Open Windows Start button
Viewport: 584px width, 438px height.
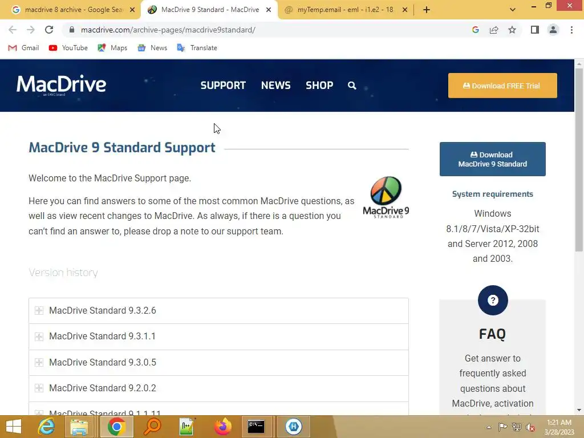click(x=14, y=427)
